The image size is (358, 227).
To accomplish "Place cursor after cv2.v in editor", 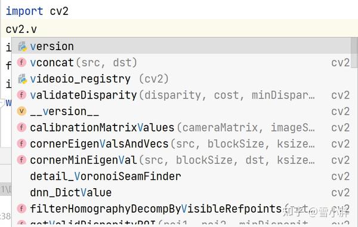I will [37, 29].
